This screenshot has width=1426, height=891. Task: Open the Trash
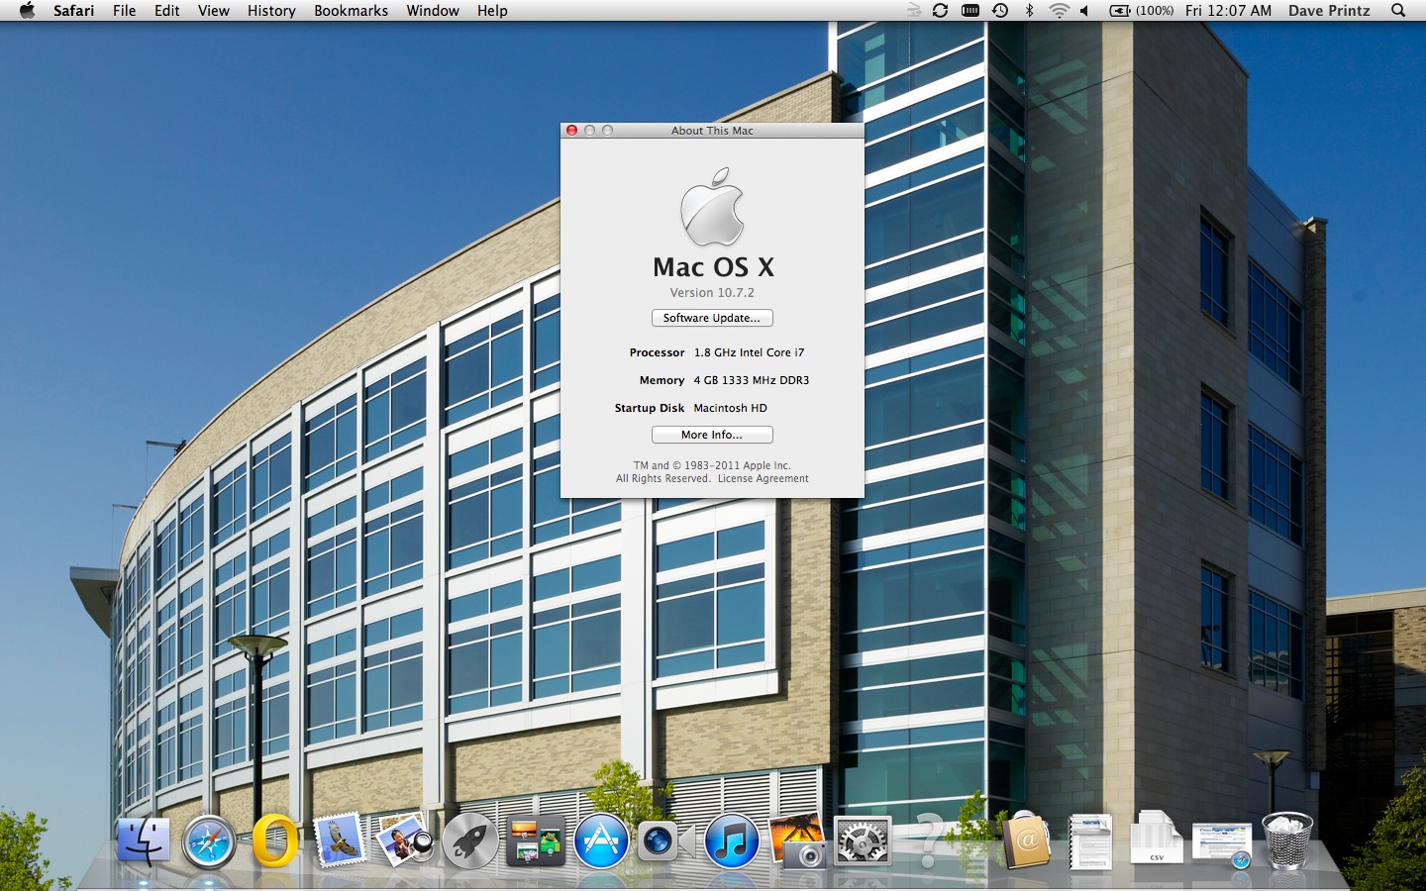click(1287, 841)
